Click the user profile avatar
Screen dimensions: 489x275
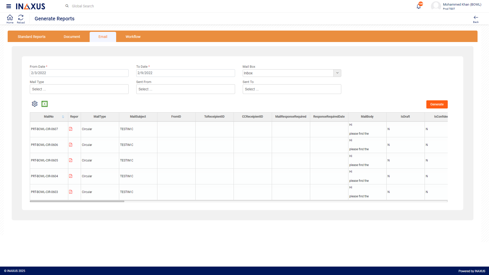coord(436,6)
